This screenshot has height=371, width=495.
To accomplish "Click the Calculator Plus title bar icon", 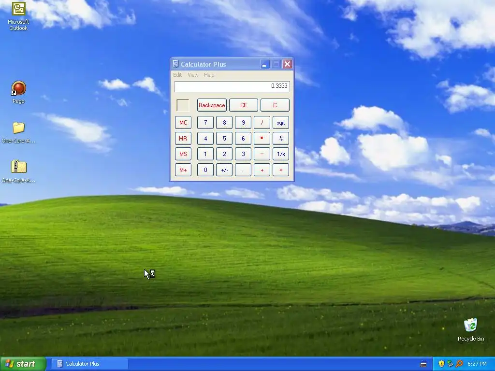I will coord(175,64).
